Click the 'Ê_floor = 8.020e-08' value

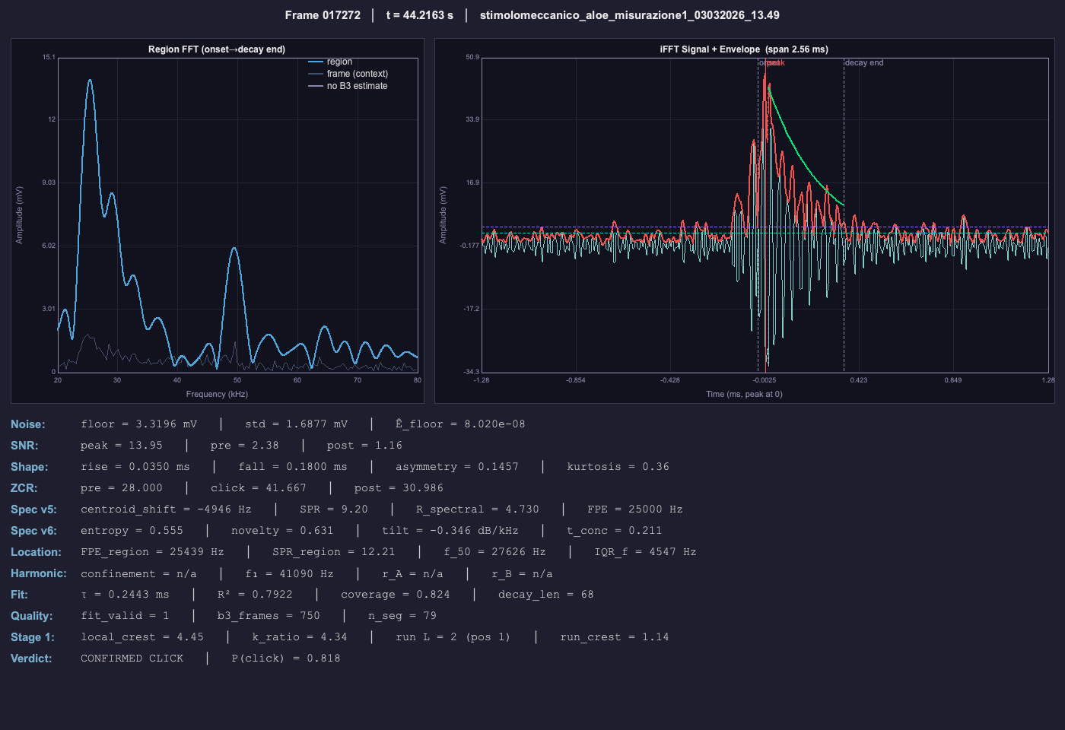[460, 424]
